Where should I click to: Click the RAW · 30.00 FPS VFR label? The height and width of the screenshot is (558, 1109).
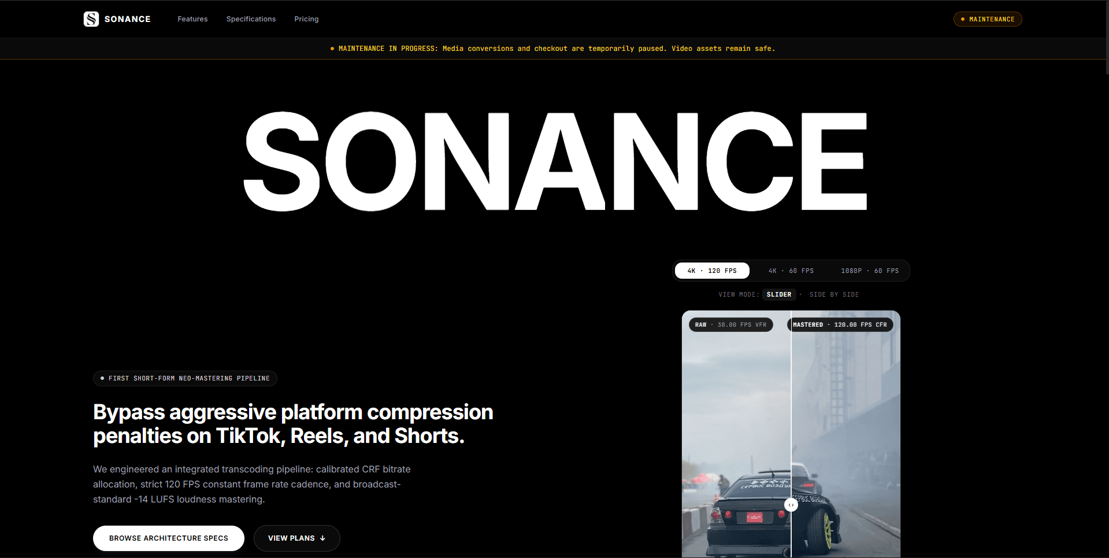[730, 324]
